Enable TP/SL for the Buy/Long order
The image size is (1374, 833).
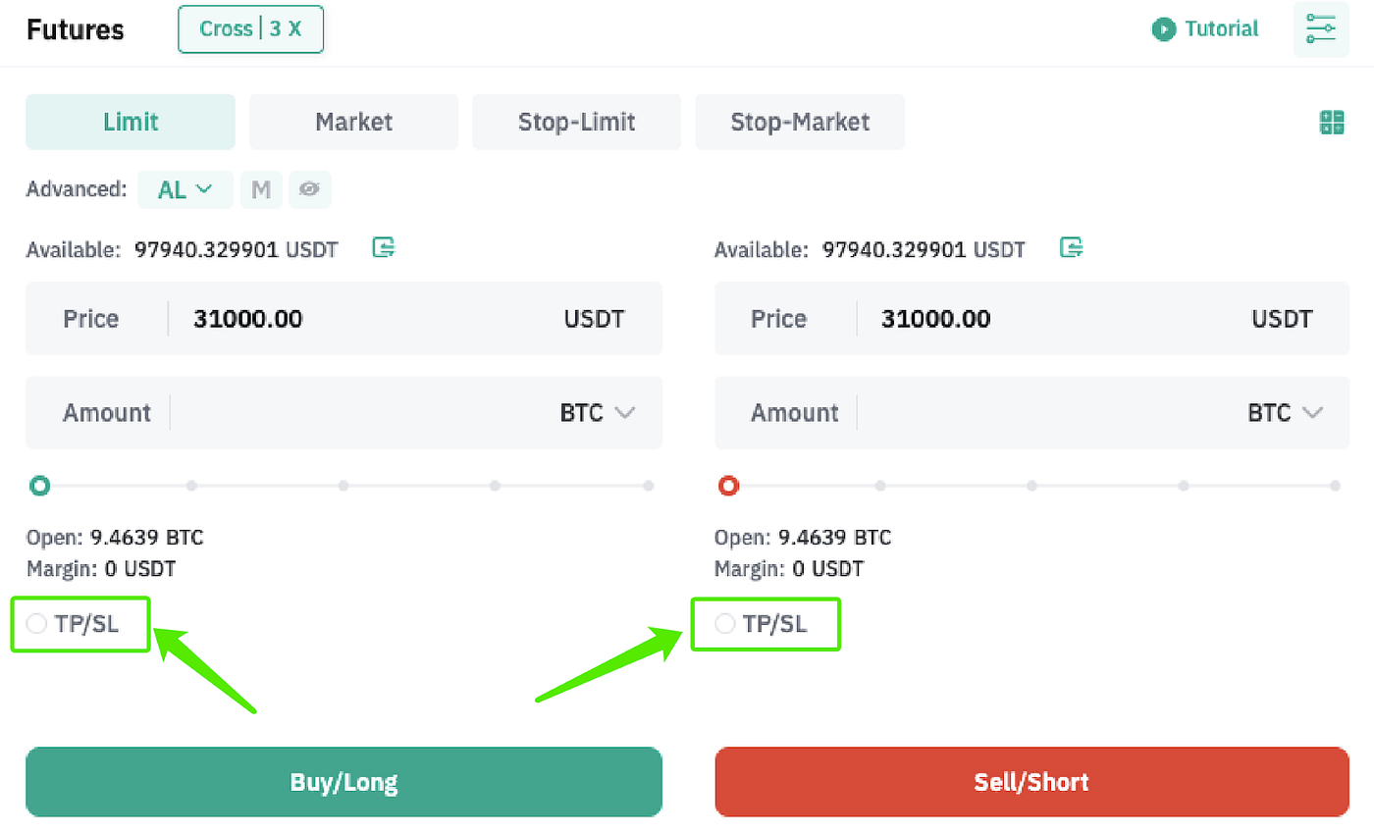pos(37,623)
